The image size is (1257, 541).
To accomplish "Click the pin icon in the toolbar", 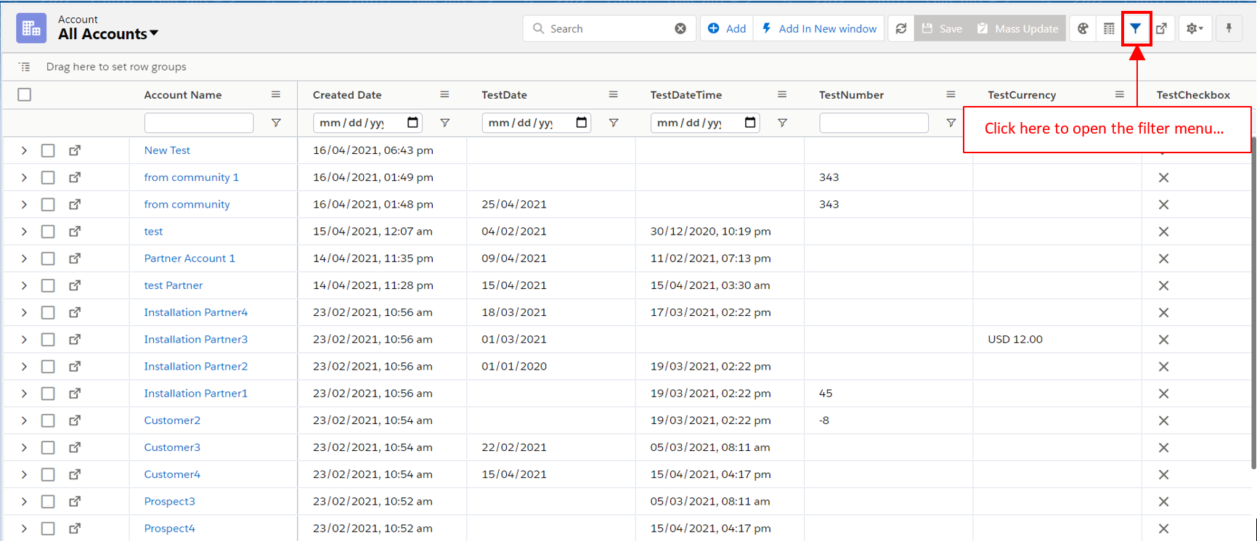I will point(1229,29).
